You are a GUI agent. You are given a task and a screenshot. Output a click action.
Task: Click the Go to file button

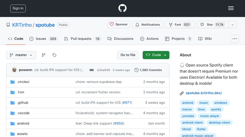128,55
